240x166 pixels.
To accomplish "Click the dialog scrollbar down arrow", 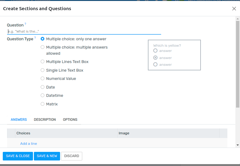I will [238, 145].
